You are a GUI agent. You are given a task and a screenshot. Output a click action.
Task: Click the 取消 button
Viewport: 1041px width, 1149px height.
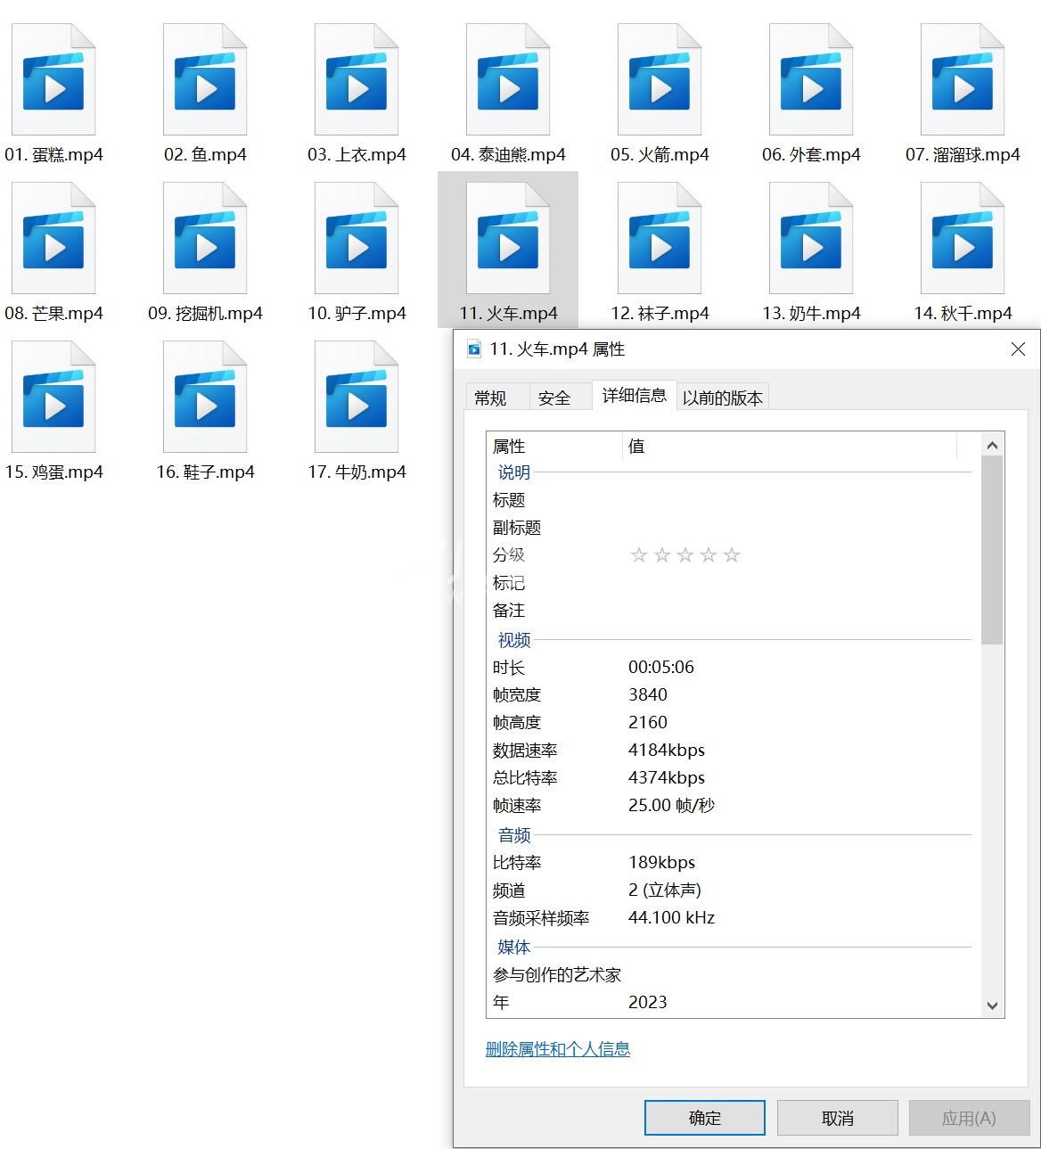coord(837,1118)
